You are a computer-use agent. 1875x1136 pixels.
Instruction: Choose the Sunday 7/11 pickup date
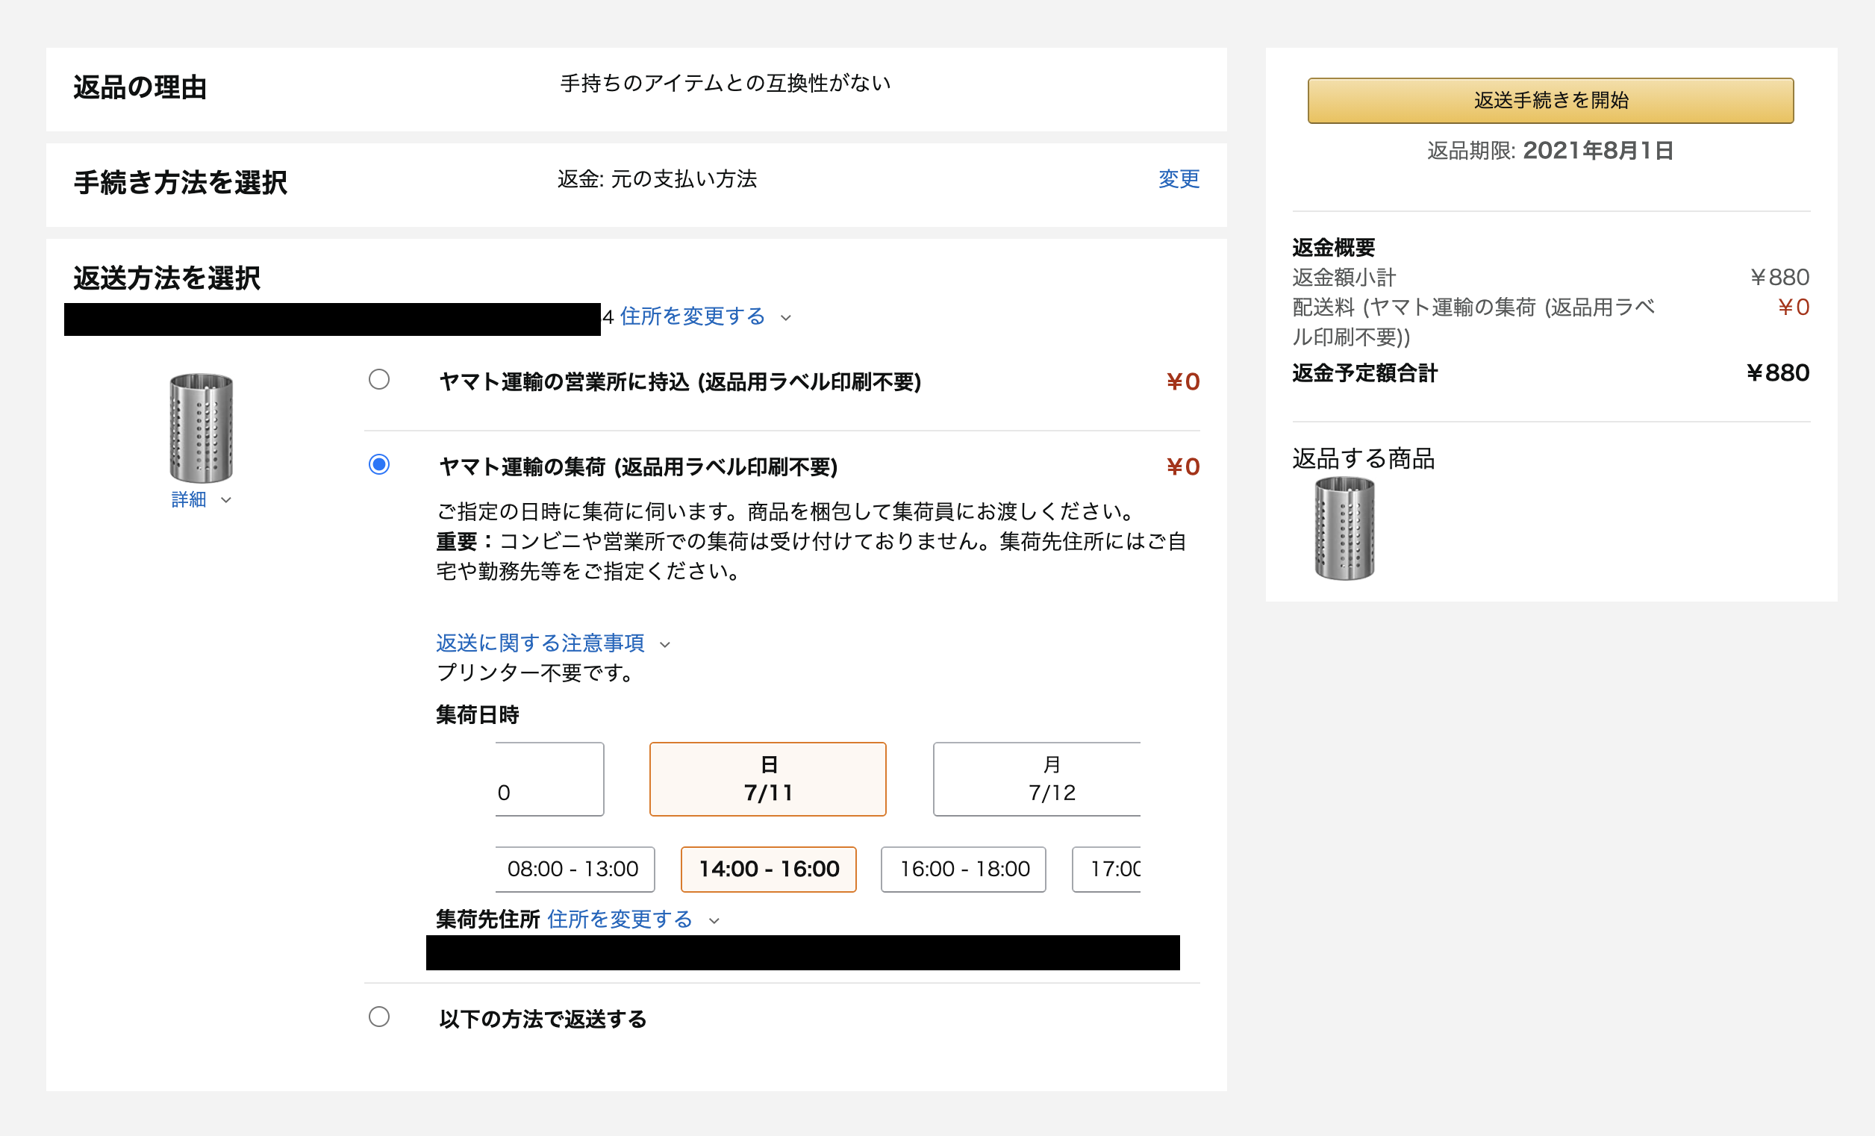pos(767,779)
